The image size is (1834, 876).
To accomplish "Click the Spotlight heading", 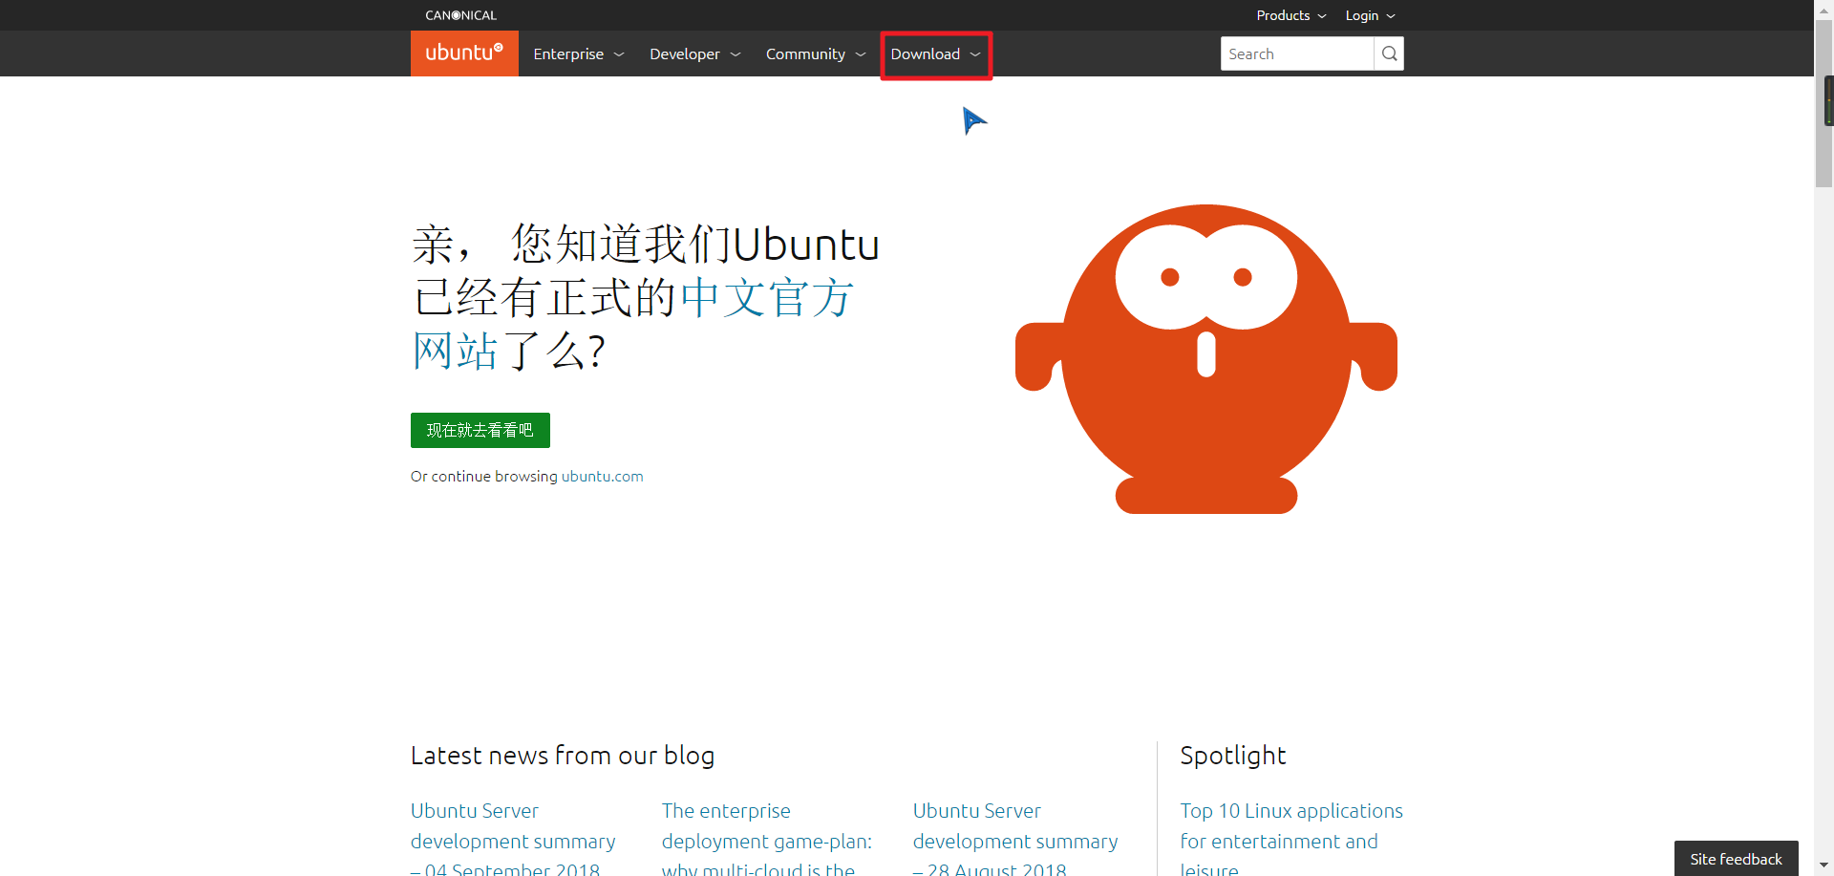I will 1233,756.
